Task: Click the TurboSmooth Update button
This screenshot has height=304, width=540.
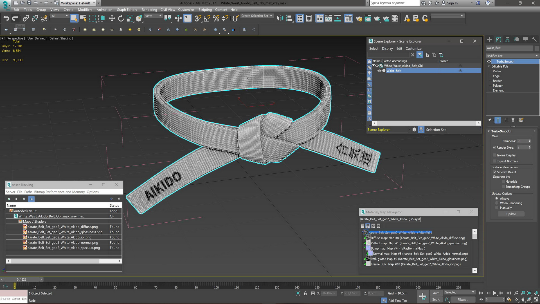Action: pos(511,214)
